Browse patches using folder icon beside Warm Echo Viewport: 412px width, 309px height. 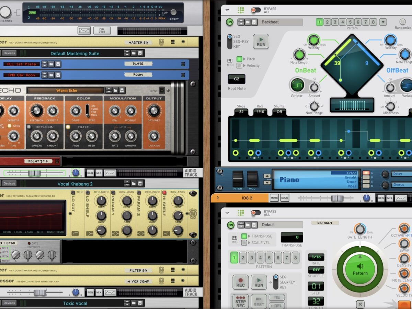pos(115,90)
